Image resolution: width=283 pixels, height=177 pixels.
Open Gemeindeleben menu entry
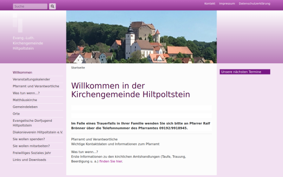[25, 107]
